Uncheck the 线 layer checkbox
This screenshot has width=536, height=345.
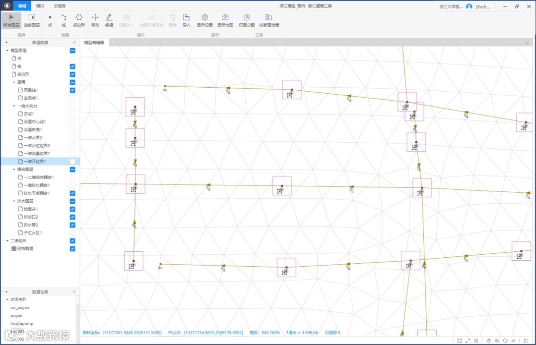coord(72,66)
